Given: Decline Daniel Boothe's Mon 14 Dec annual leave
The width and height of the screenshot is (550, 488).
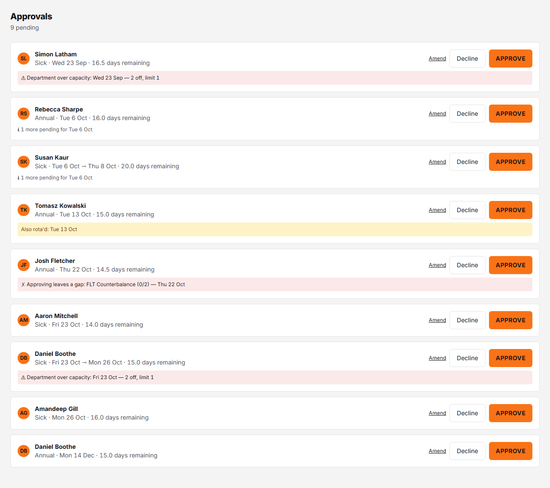Looking at the screenshot, I should click(467, 451).
